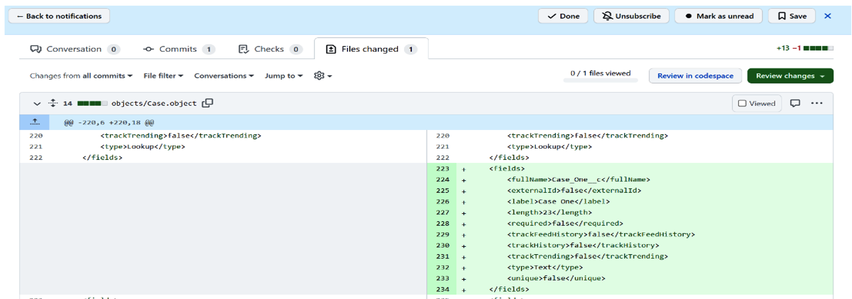Viewport: 852px width, 299px height.
Task: Click the <length>23</length> line
Action: 549,213
